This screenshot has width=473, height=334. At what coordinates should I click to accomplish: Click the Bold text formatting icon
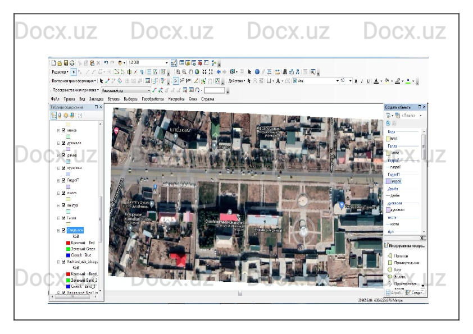355,81
